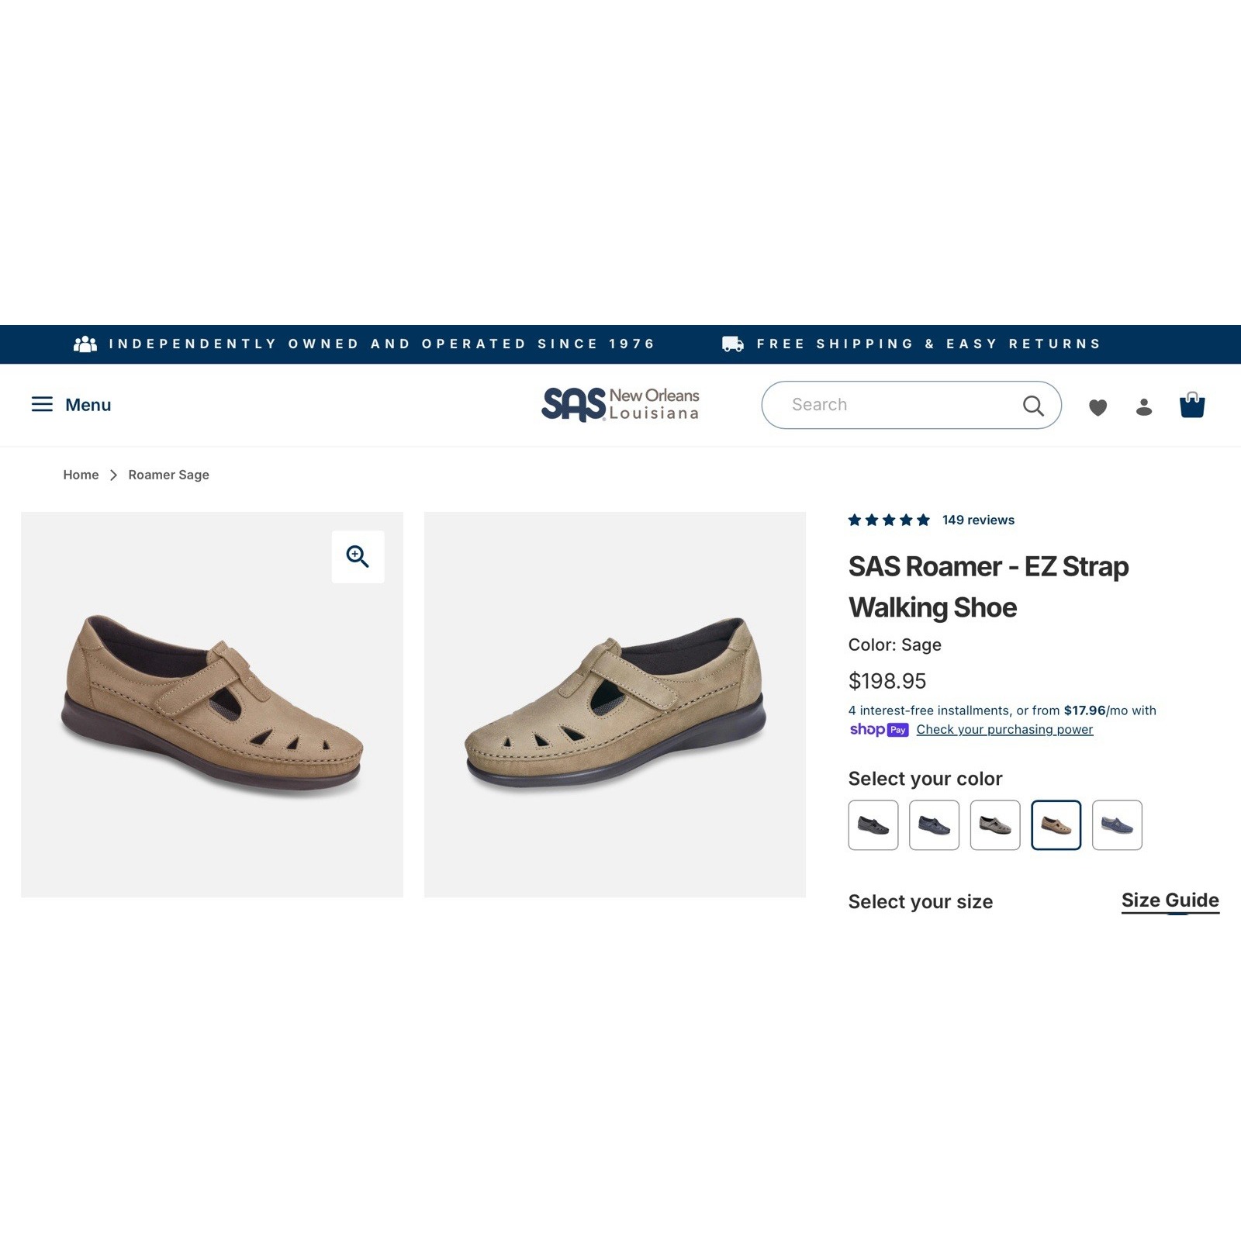Select the black shoe color swatch
The height and width of the screenshot is (1241, 1241).
[873, 825]
